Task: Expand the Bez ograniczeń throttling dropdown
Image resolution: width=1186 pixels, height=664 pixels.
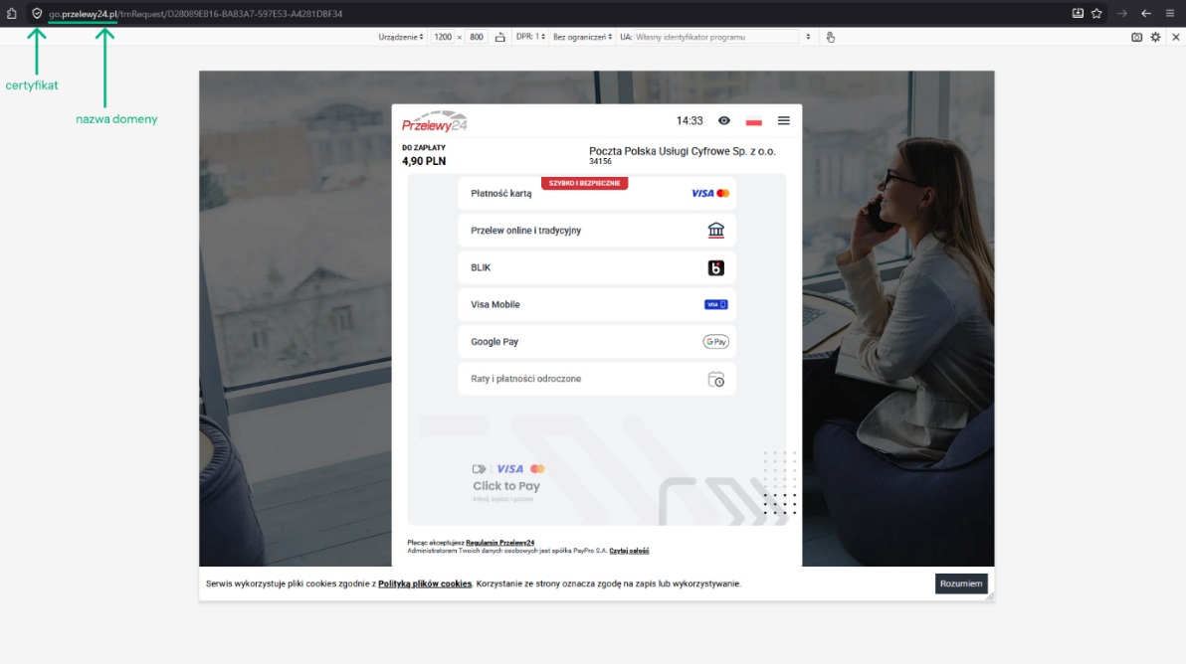Action: pos(582,37)
